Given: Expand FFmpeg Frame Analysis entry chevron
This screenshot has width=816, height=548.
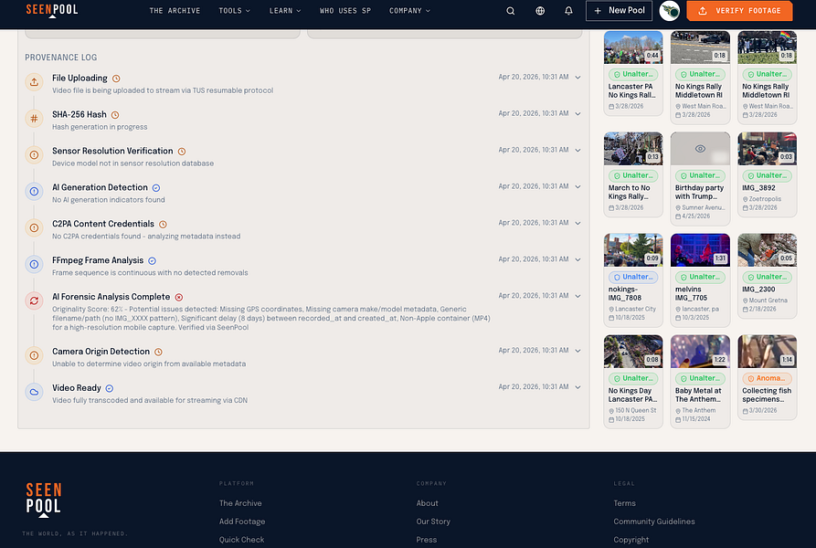Looking at the screenshot, I should (578, 259).
